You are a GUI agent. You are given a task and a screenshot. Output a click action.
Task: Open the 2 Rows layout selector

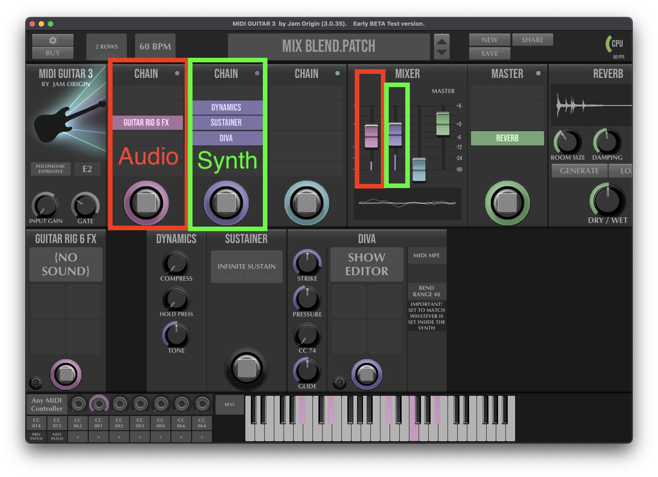(106, 46)
